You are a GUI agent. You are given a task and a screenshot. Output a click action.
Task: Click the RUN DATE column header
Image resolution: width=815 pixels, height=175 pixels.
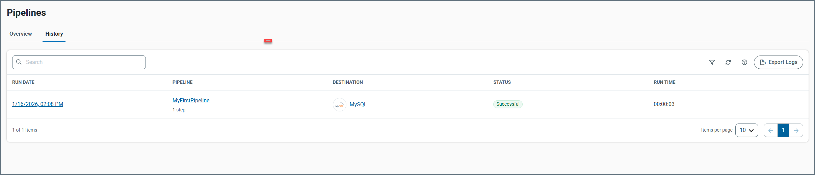(23, 82)
